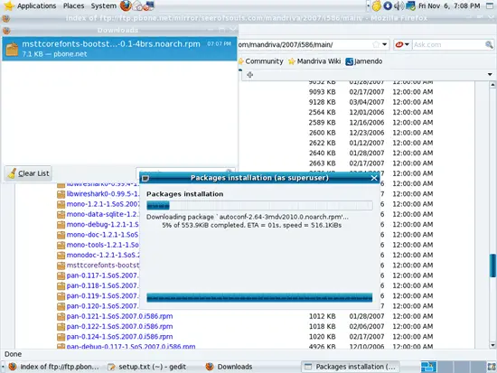Image resolution: width=497 pixels, height=373 pixels.
Task: Click the yellow tray icon in the top panel
Action: (x=377, y=5)
